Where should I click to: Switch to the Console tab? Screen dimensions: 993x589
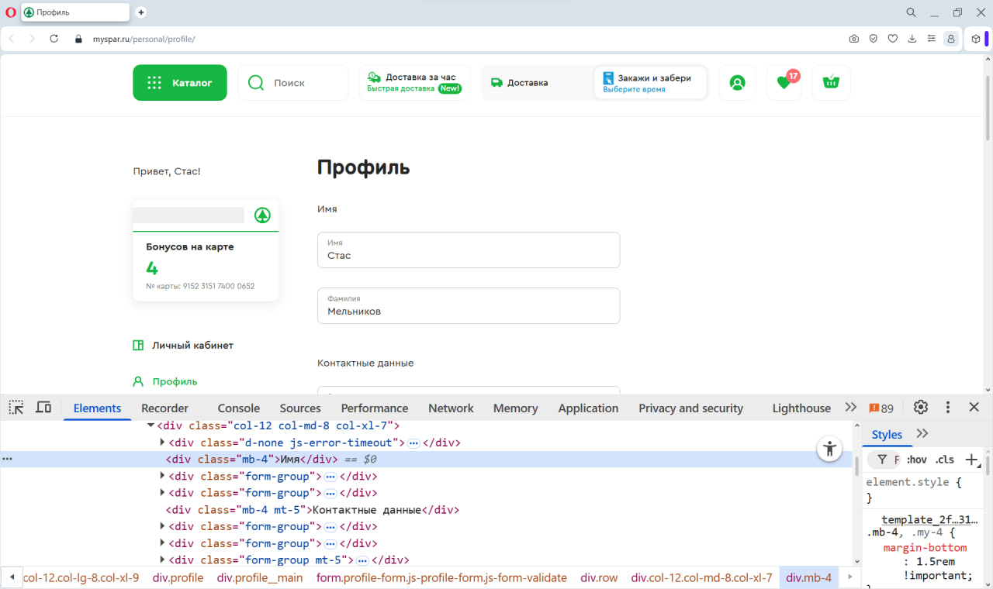(238, 408)
